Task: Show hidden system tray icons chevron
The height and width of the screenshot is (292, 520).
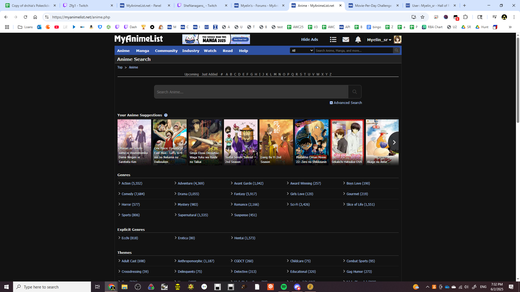Action: click(x=427, y=287)
